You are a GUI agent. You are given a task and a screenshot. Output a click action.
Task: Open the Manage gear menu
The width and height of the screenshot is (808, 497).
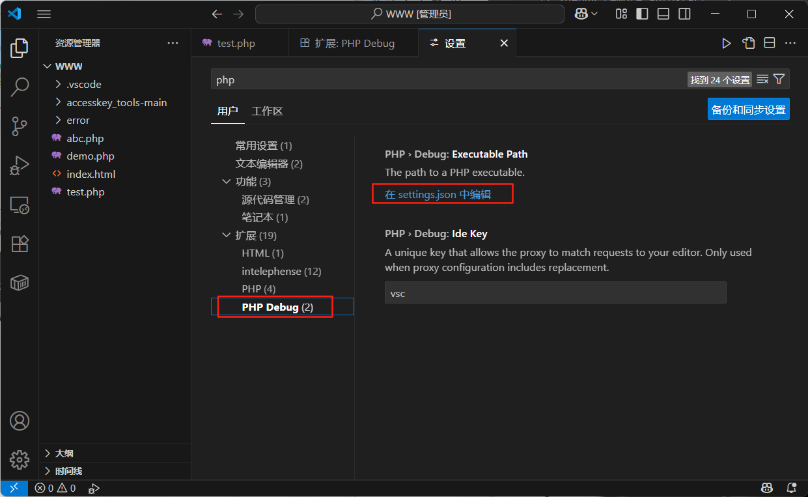click(x=20, y=459)
